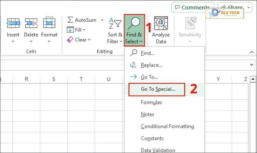The width and height of the screenshot is (257, 153).
Task: Collapse the ribbon with the chevron
Action: point(252,52)
